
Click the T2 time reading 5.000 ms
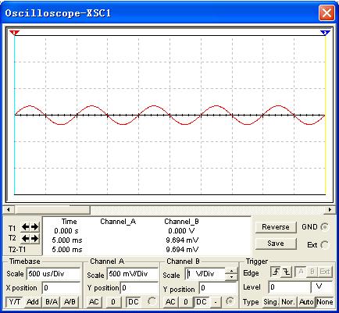pos(67,240)
